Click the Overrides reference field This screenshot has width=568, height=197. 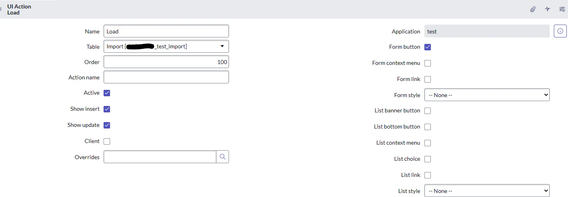pyautogui.click(x=160, y=157)
